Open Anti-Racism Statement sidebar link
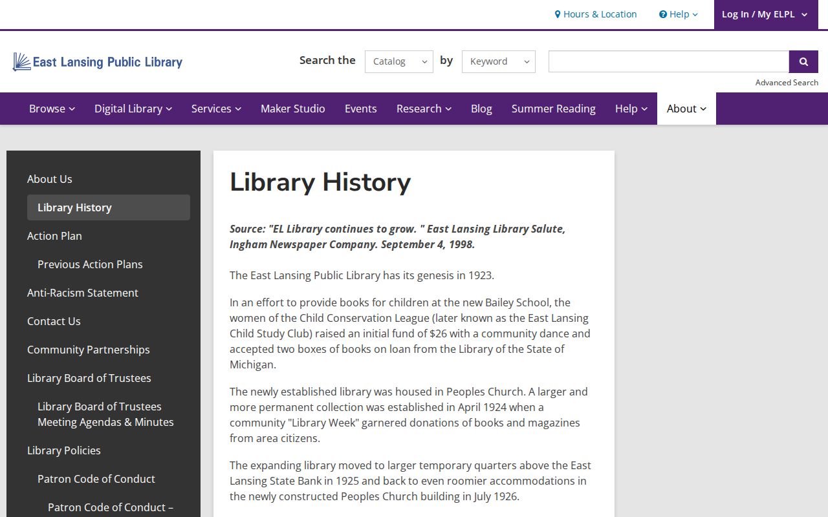This screenshot has width=828, height=517. click(x=83, y=293)
